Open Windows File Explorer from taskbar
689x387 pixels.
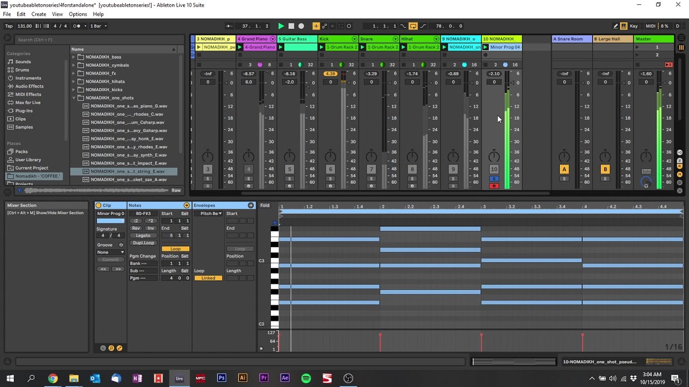click(x=74, y=378)
